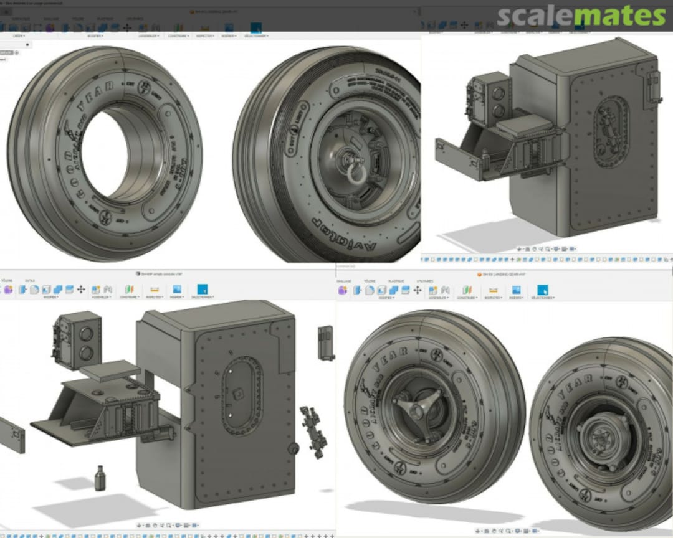The width and height of the screenshot is (673, 538).
Task: Click Insert image icon in LANDING GEAR window
Action: 517,290
